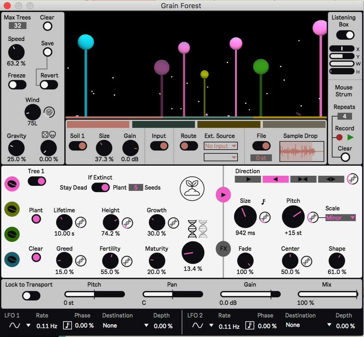Toggle LFO 2 rate note sync

[x=250, y=325]
